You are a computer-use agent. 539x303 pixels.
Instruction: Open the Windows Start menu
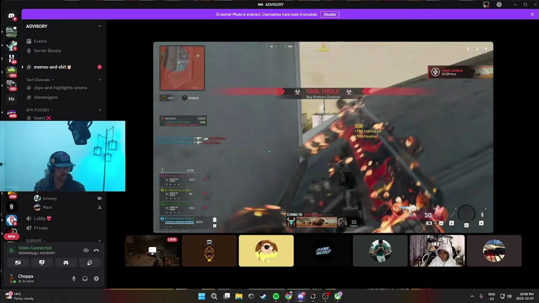(x=202, y=296)
